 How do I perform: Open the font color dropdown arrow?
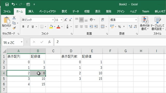pyautogui.click(x=62, y=27)
